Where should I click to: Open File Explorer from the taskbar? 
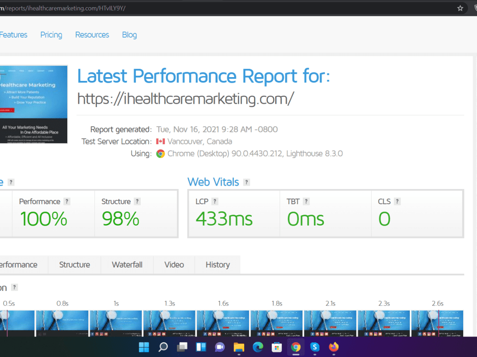(x=239, y=347)
